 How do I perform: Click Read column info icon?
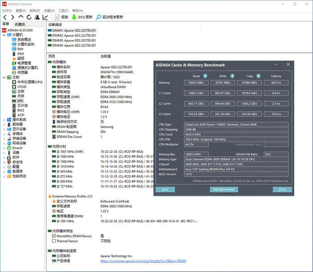(205, 76)
